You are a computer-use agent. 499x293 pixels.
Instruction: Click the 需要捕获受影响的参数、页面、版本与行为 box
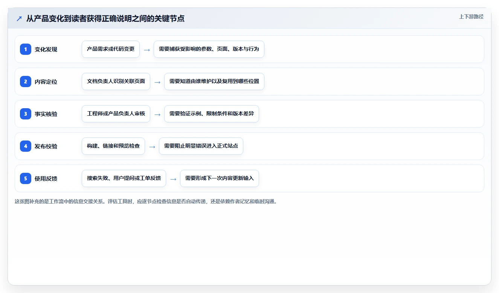pos(209,49)
